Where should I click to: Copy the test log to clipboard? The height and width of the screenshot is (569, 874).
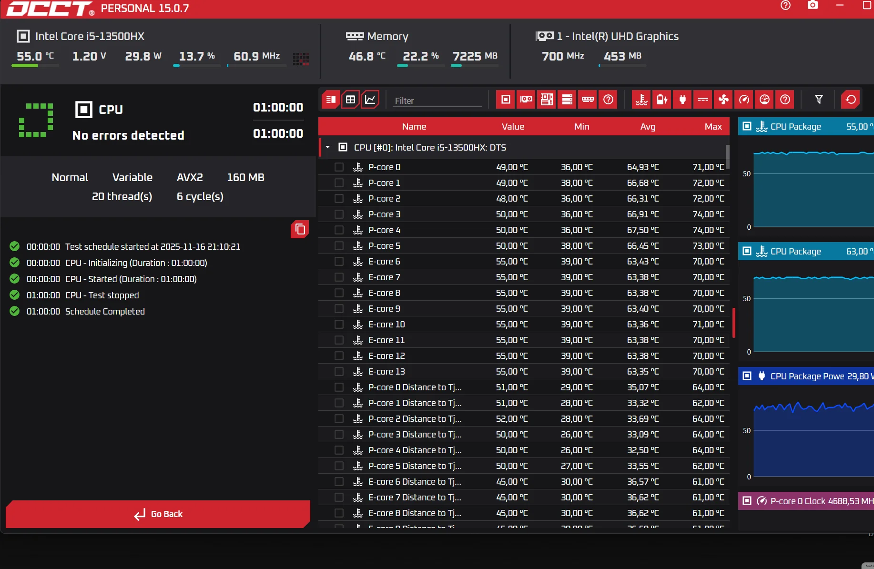pyautogui.click(x=300, y=229)
